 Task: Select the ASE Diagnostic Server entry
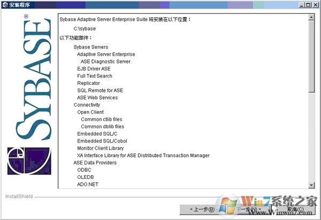pyautogui.click(x=105, y=61)
